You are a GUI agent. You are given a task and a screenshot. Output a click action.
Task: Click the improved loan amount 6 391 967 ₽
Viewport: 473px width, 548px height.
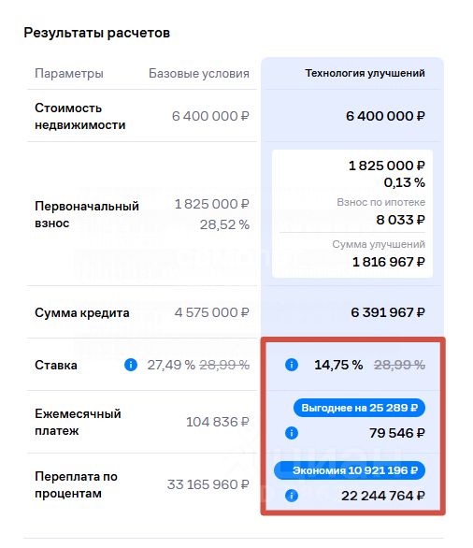click(x=388, y=312)
